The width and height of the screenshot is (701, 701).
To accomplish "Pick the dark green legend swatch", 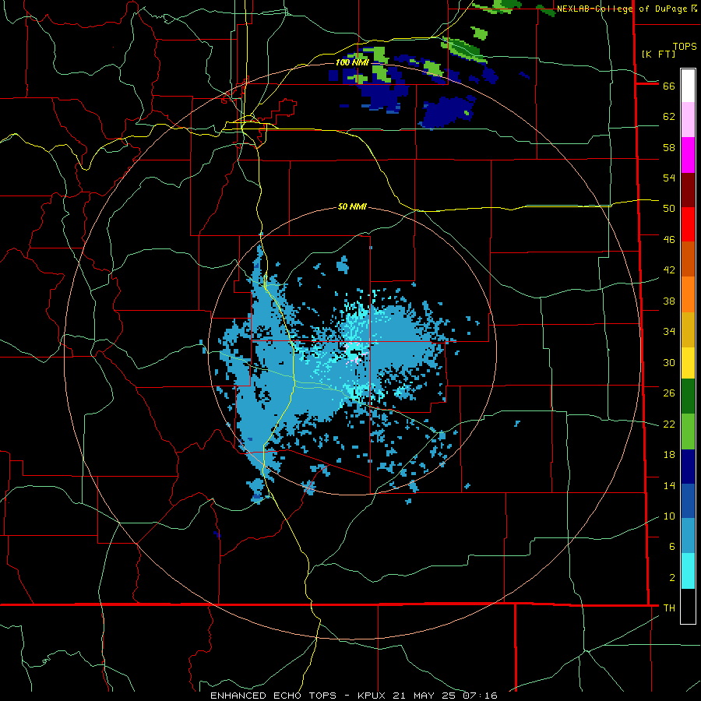I will click(x=688, y=396).
